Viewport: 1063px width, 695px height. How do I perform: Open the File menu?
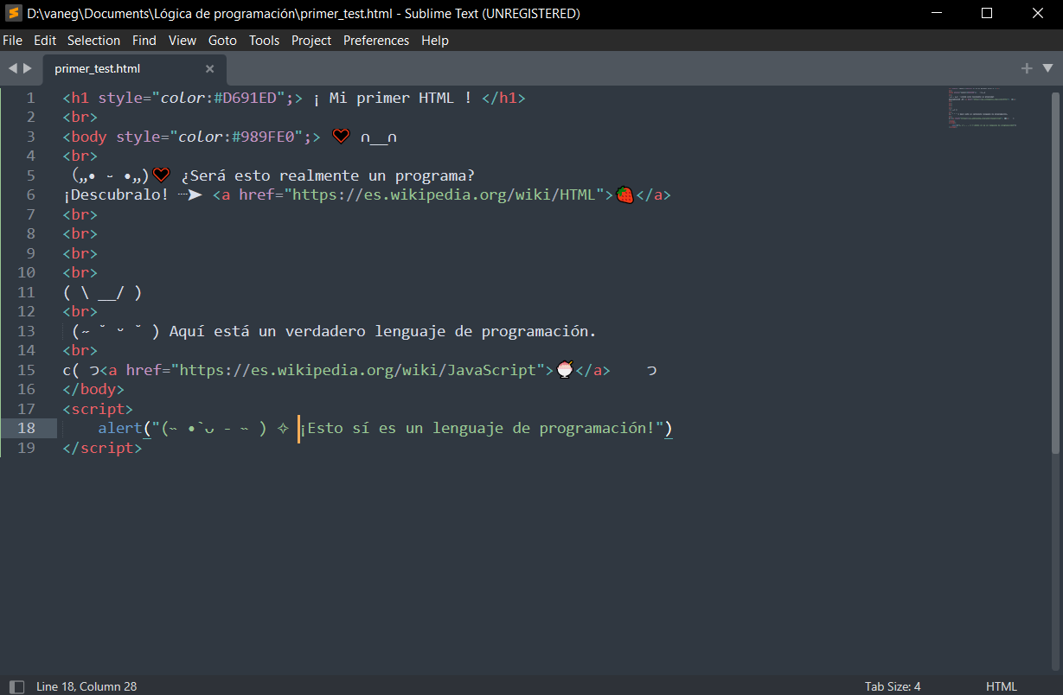(x=12, y=40)
